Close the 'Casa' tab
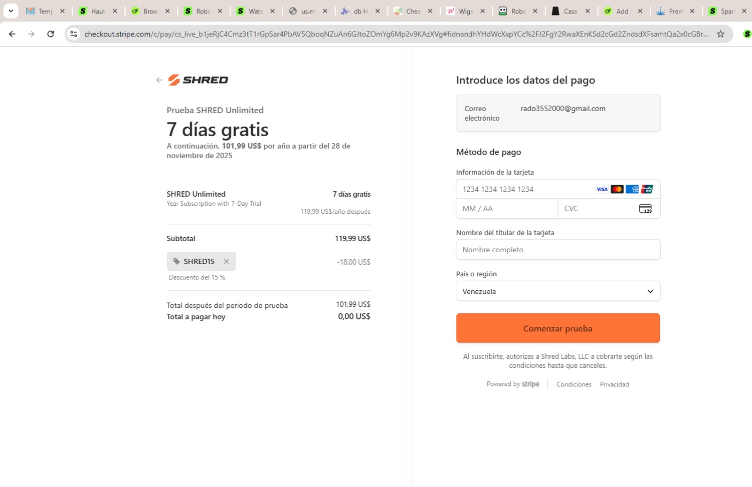Image resolution: width=752 pixels, height=487 pixels. click(588, 11)
